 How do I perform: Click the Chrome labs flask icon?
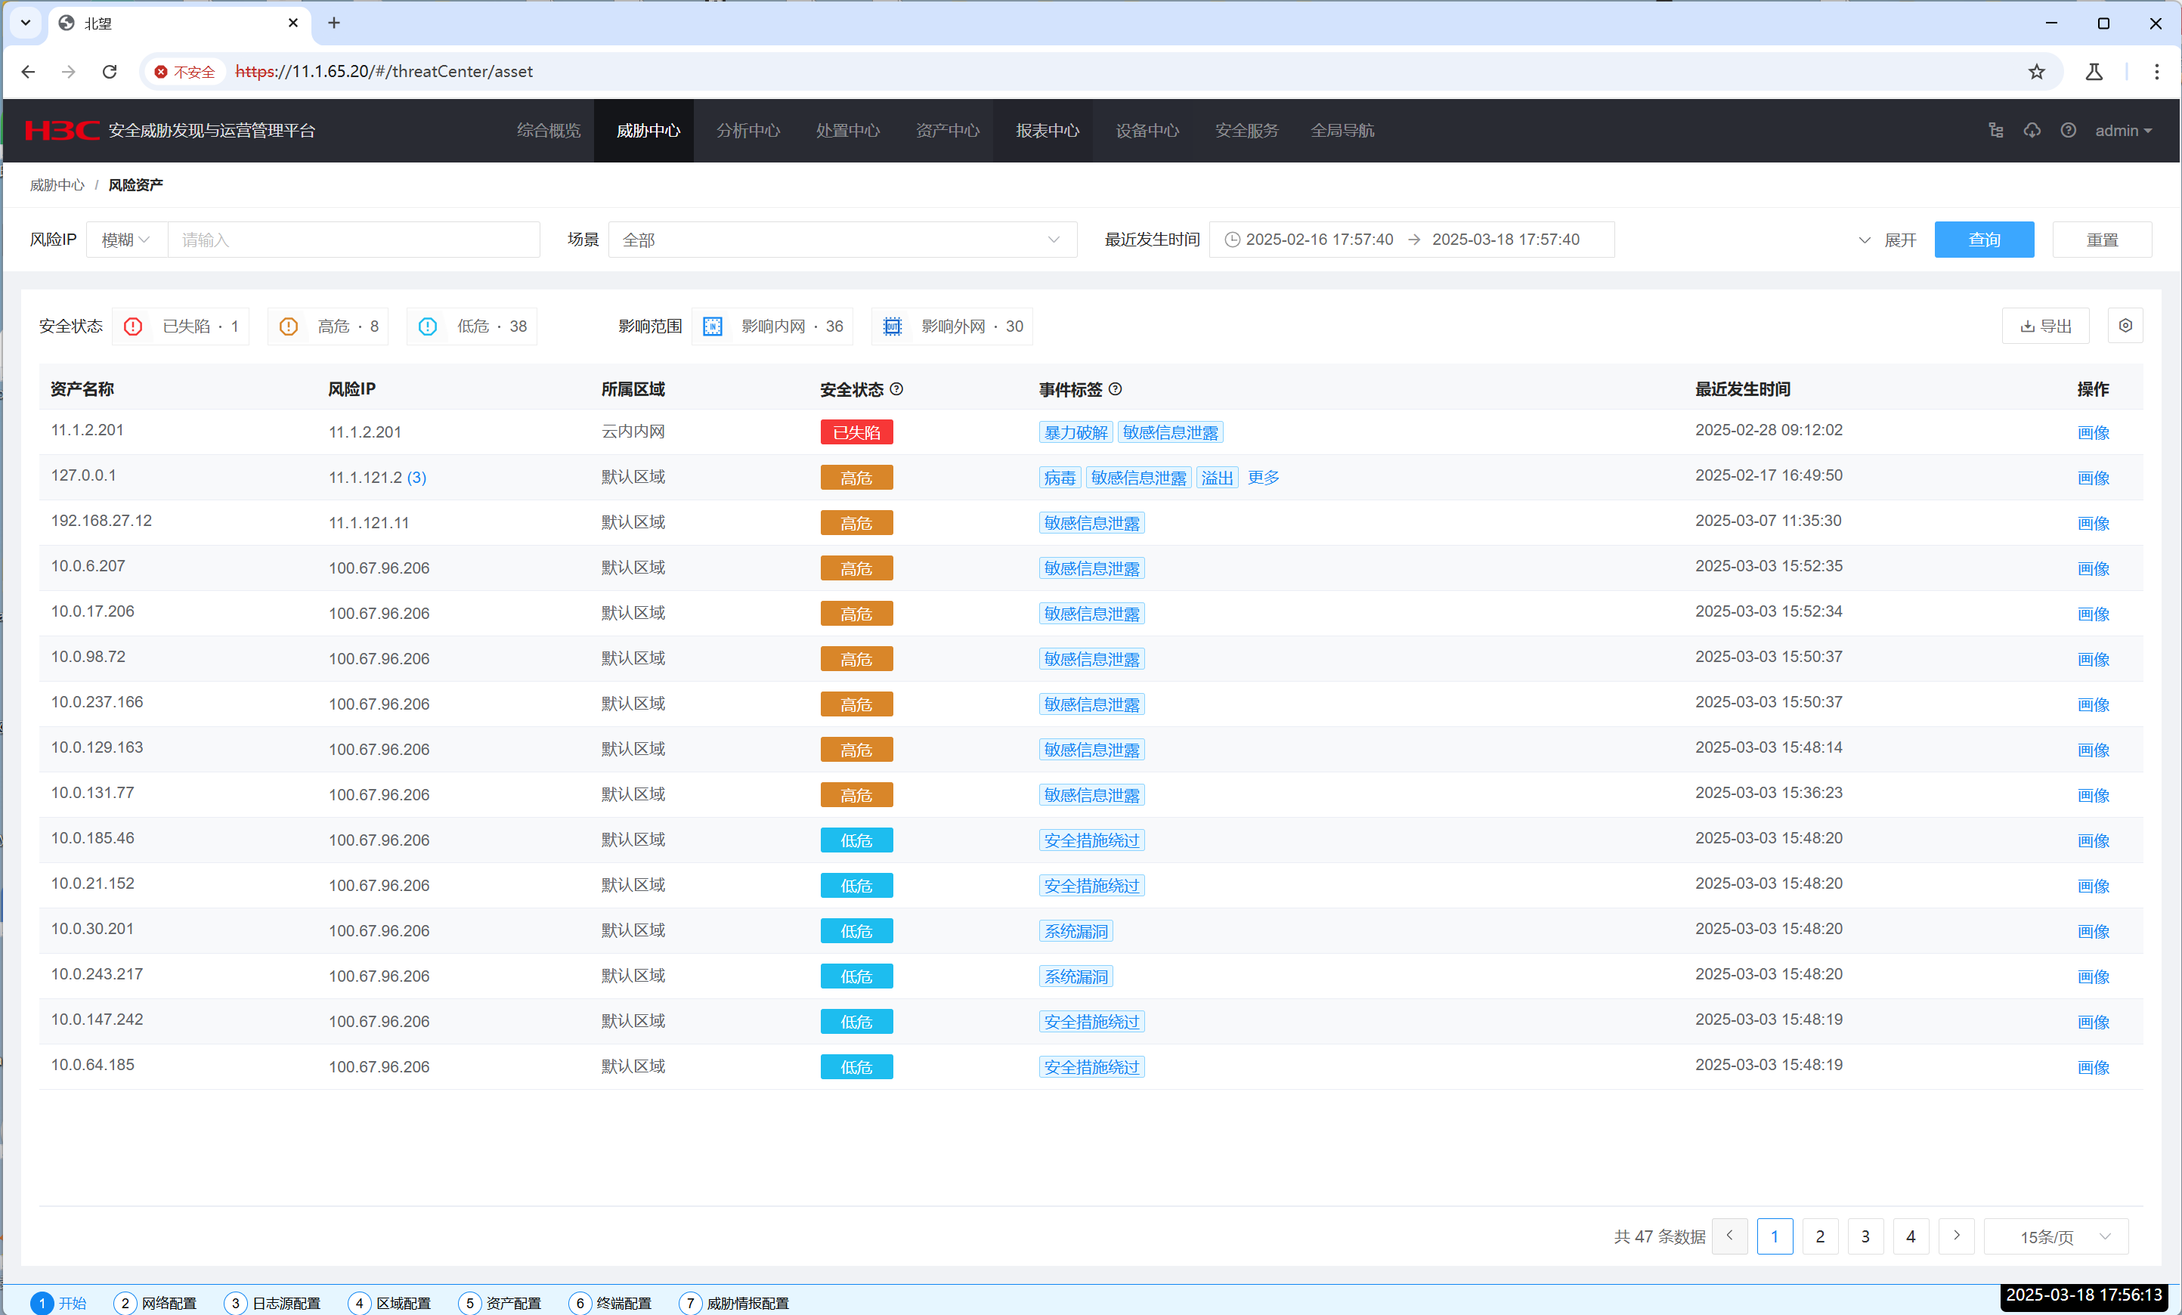[x=2094, y=72]
